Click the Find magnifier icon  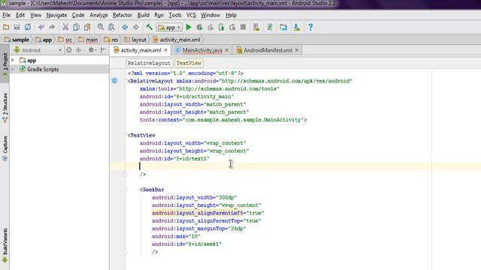pyautogui.click(x=101, y=27)
